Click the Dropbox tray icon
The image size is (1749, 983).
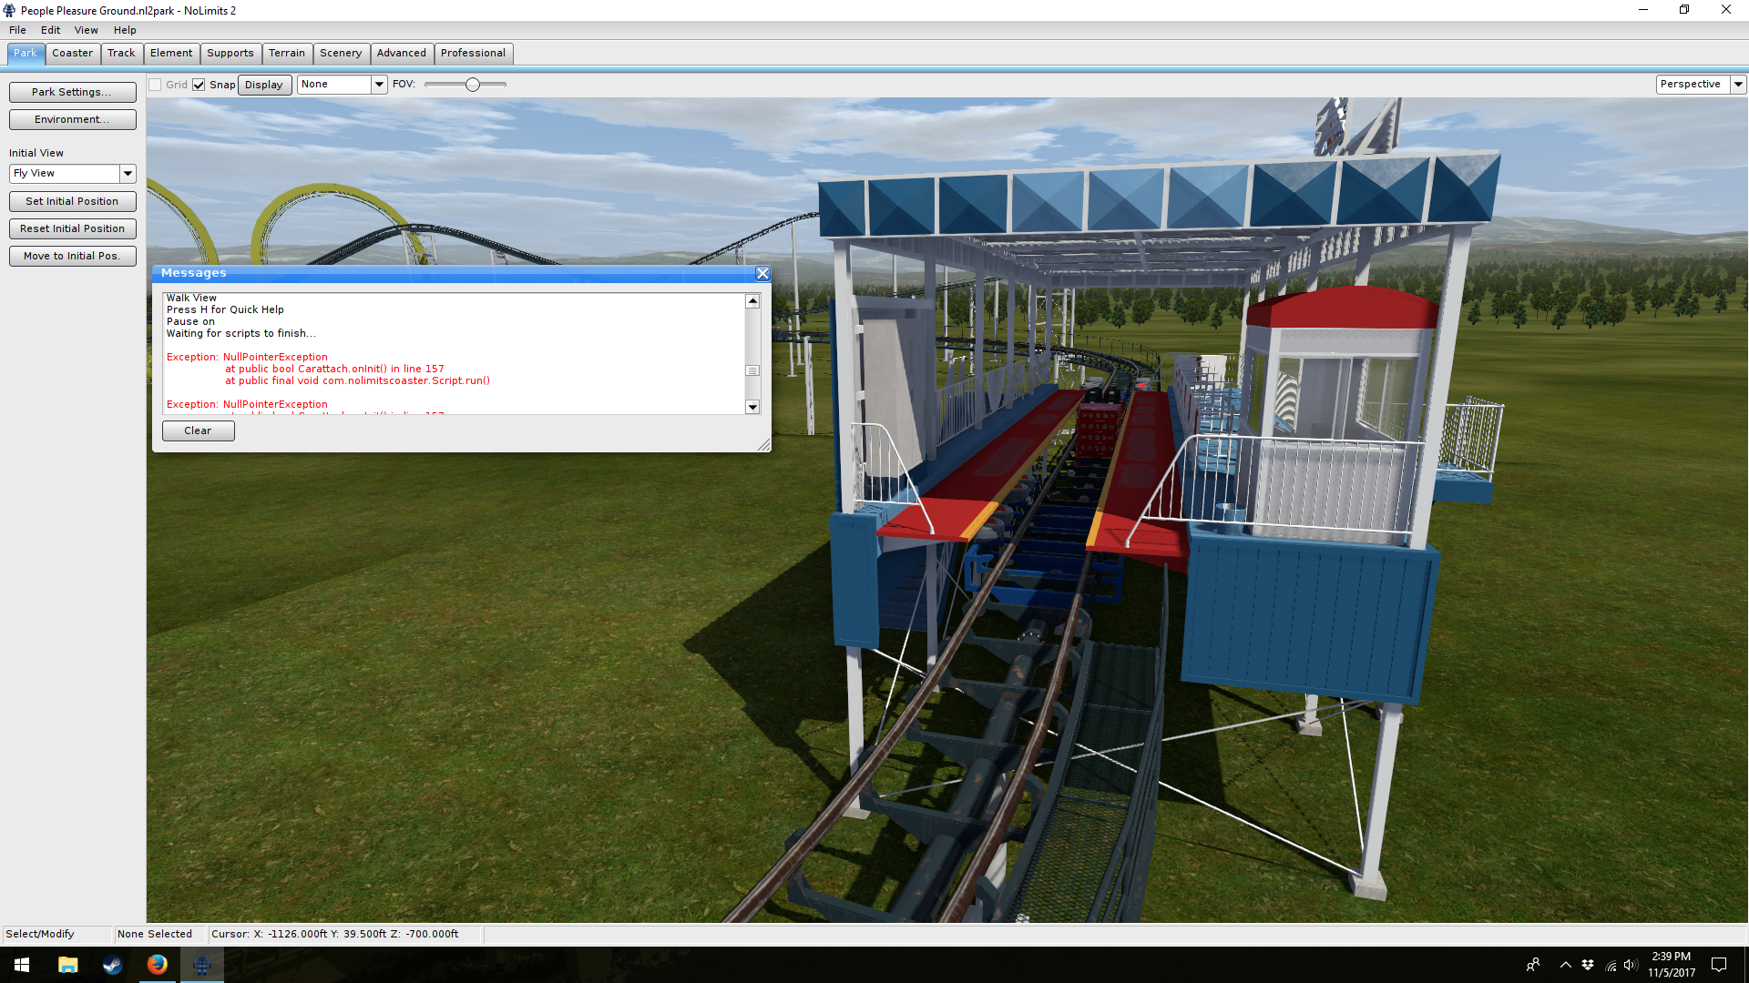click(1588, 965)
